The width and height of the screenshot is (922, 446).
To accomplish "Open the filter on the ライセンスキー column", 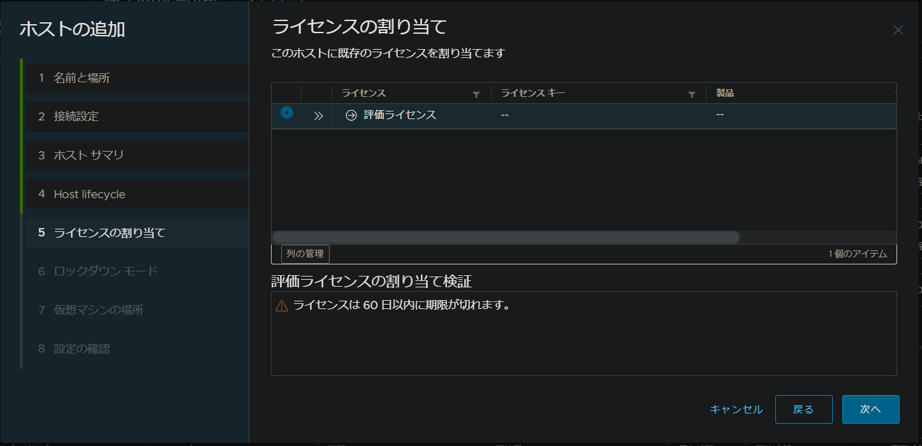I will coord(691,93).
